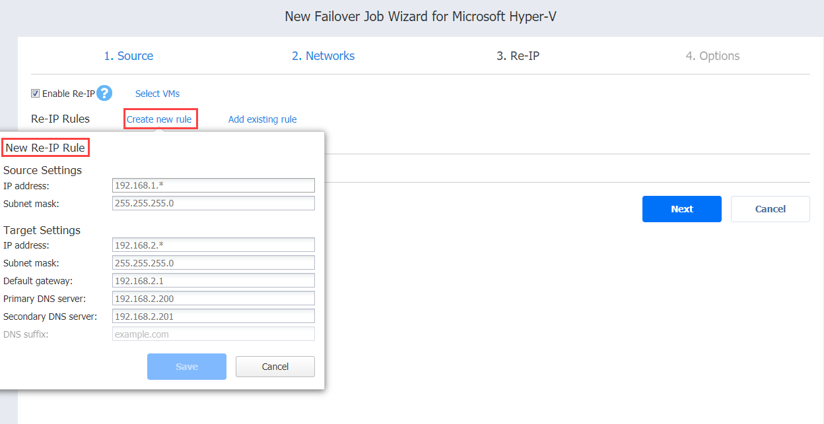
Task: Focus the Source Settings IP address field
Action: [214, 185]
